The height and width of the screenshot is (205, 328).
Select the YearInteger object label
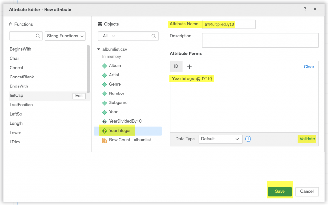tap(120, 131)
